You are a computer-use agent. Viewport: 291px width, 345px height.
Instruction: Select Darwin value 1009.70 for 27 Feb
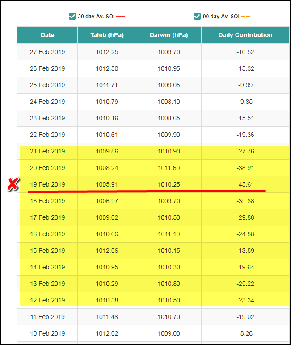click(169, 52)
